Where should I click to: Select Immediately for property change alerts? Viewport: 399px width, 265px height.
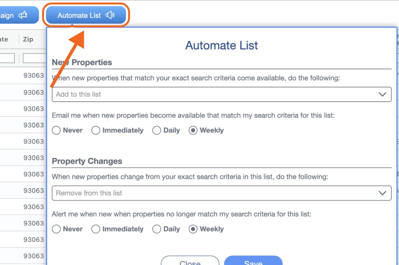pos(96,229)
